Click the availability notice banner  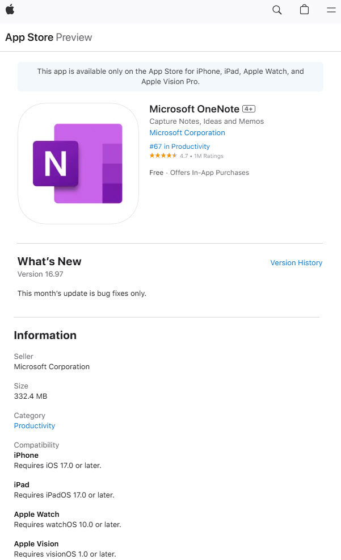[170, 77]
